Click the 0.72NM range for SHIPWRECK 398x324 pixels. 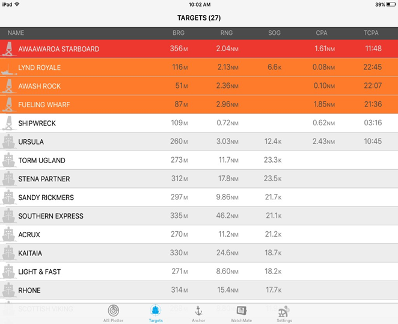227,123
